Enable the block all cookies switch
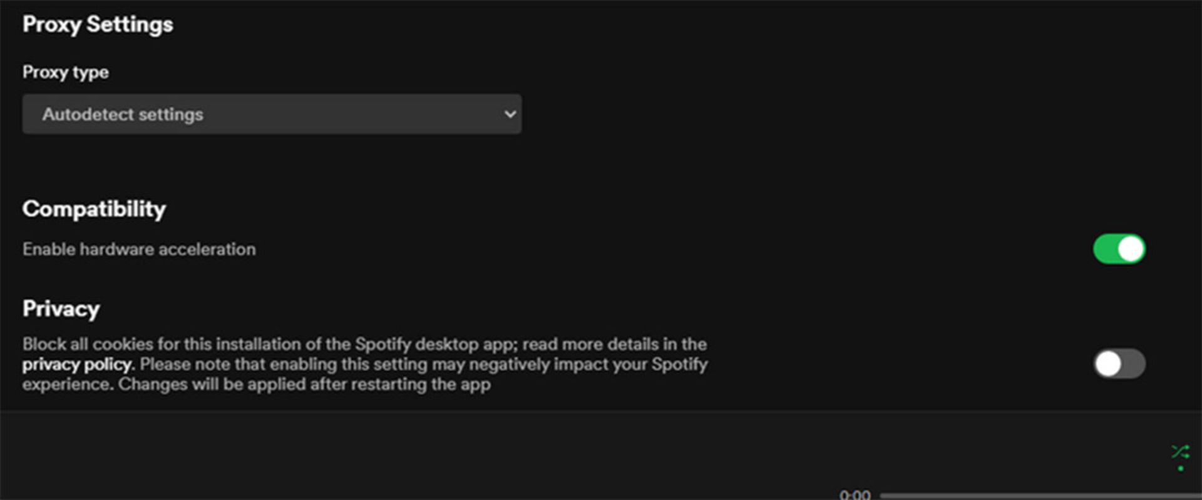This screenshot has width=1202, height=500. click(x=1119, y=364)
